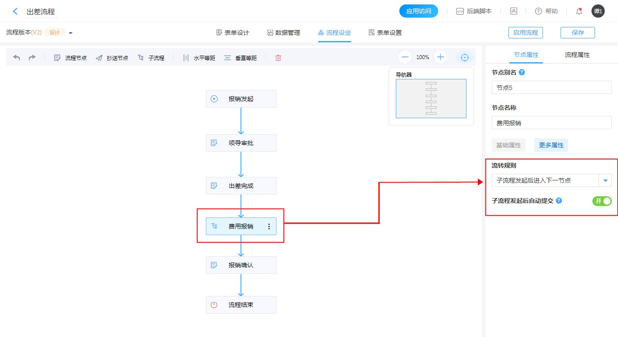Open the three-dot menu on 费用报销 node
Image resolution: width=618 pixels, height=337 pixels.
pyautogui.click(x=269, y=226)
